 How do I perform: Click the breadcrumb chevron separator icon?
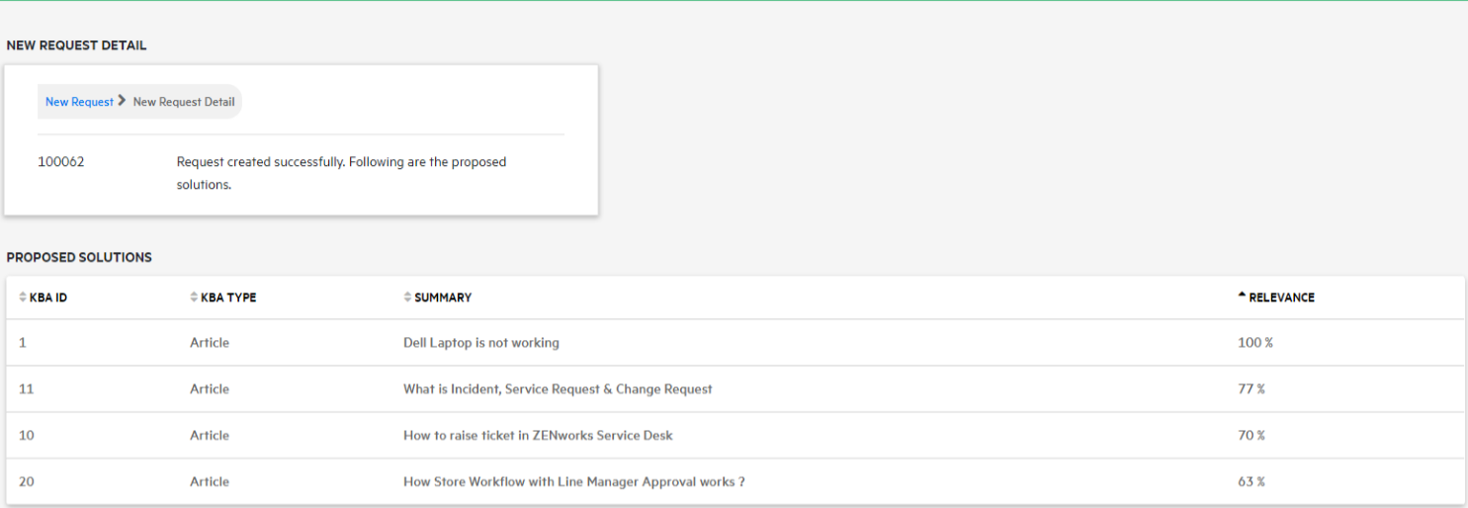click(122, 101)
